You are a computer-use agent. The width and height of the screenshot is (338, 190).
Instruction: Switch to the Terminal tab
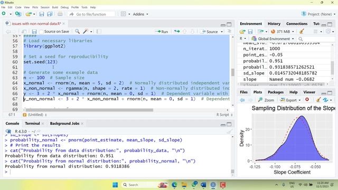(x=32, y=123)
